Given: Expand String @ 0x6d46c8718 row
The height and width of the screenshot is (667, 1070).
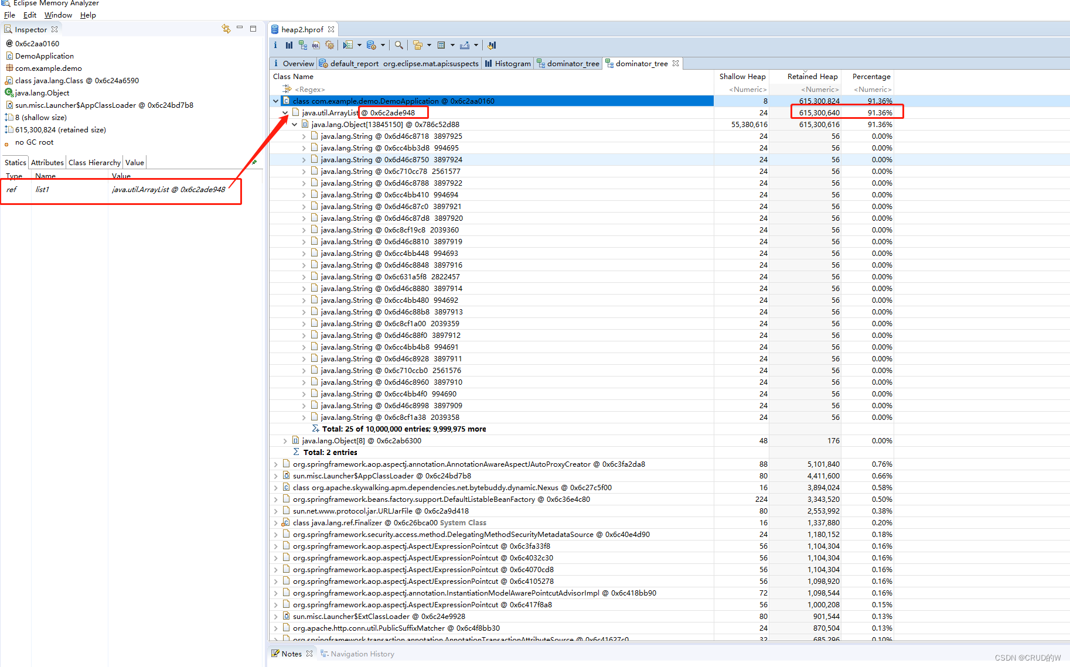Looking at the screenshot, I should 304,136.
